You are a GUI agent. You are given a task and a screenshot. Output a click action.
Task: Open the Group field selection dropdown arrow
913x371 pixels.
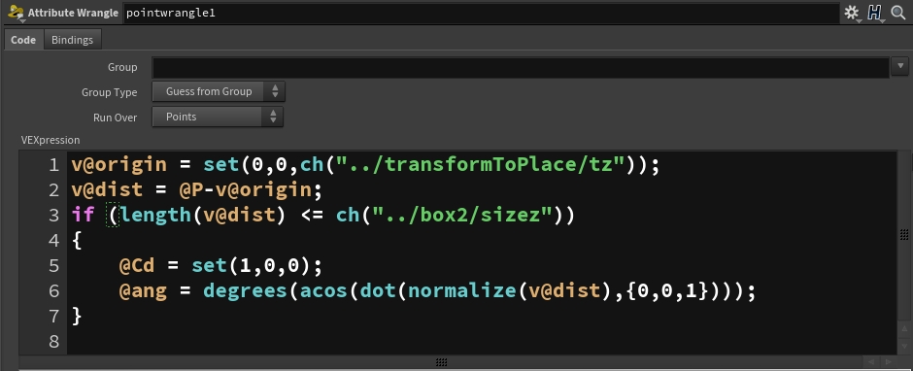tap(900, 66)
